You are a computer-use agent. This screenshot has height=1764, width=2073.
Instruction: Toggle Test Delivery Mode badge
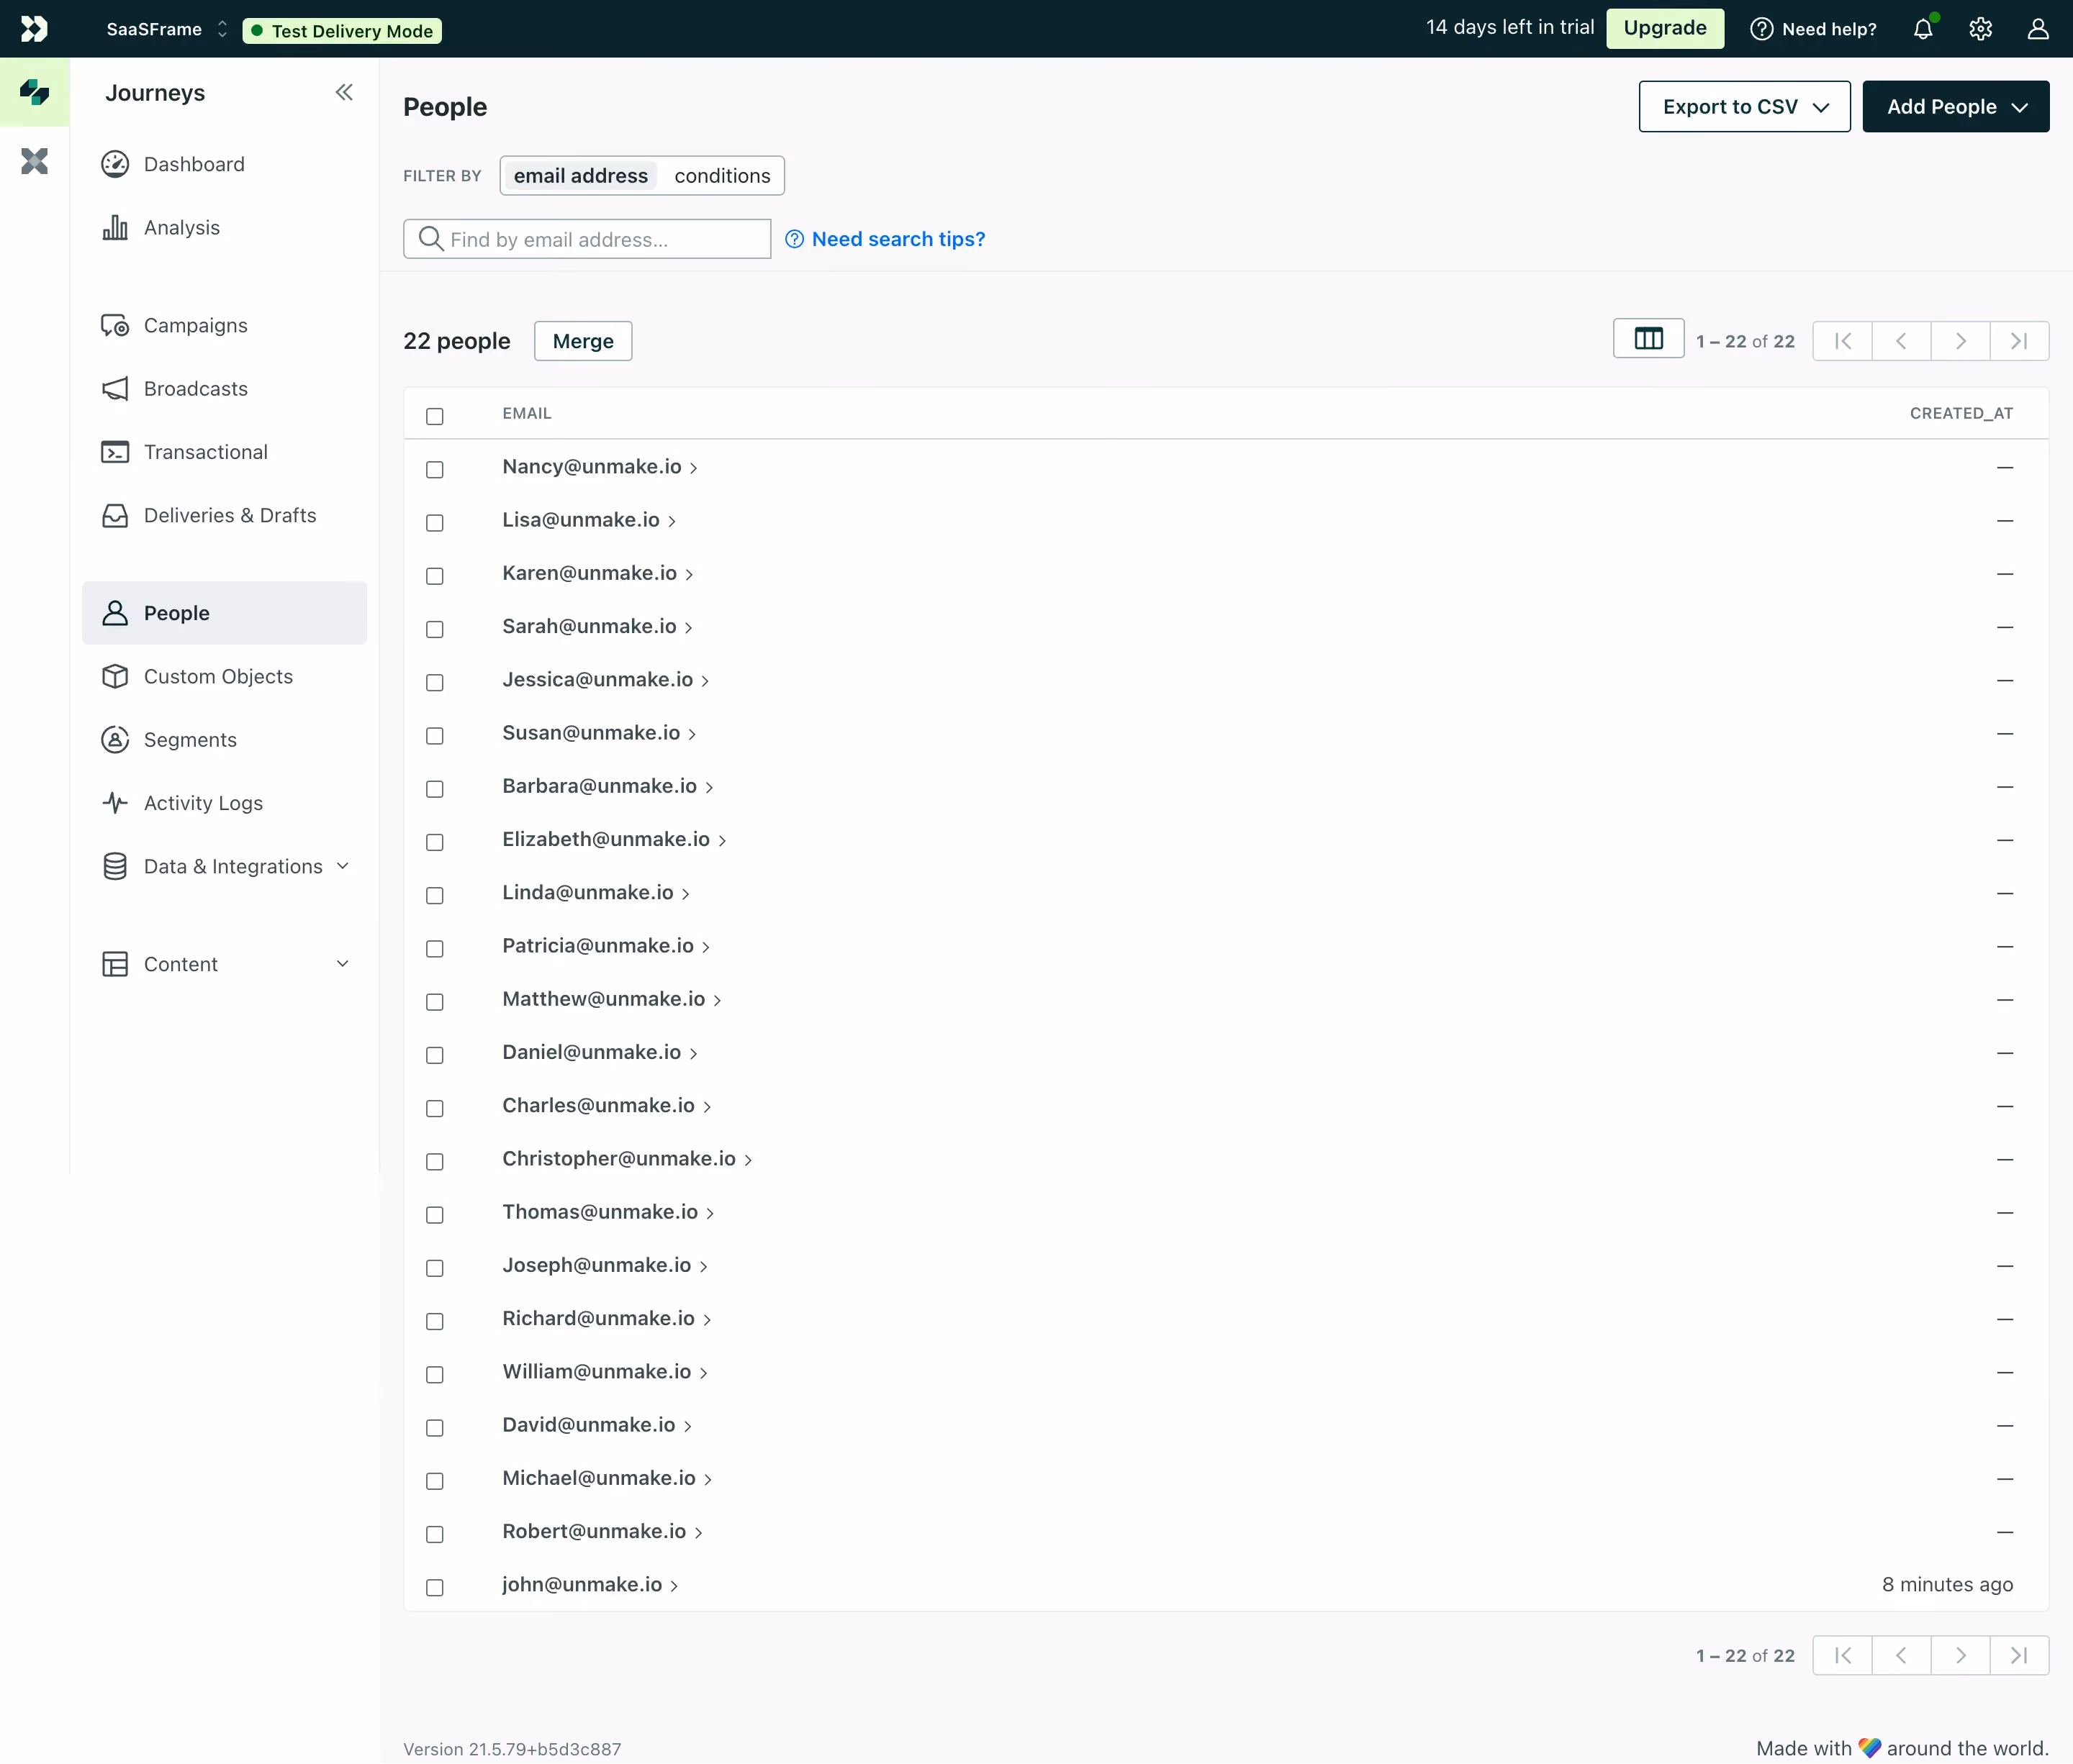pos(342,31)
